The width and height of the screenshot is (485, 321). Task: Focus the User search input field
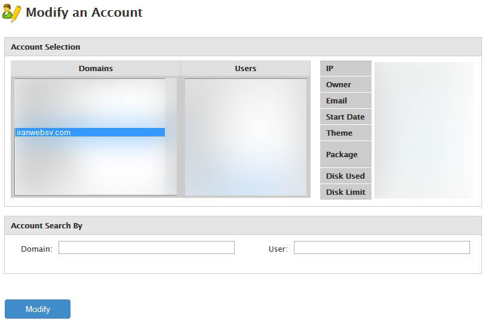pos(382,247)
